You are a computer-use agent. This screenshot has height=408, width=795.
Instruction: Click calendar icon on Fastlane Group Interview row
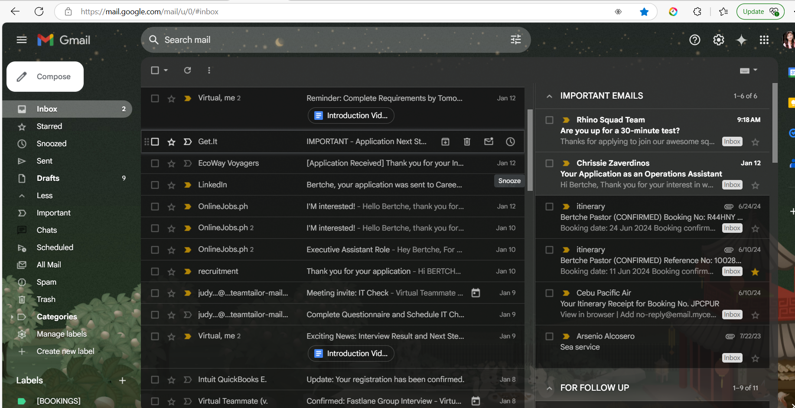(476, 401)
